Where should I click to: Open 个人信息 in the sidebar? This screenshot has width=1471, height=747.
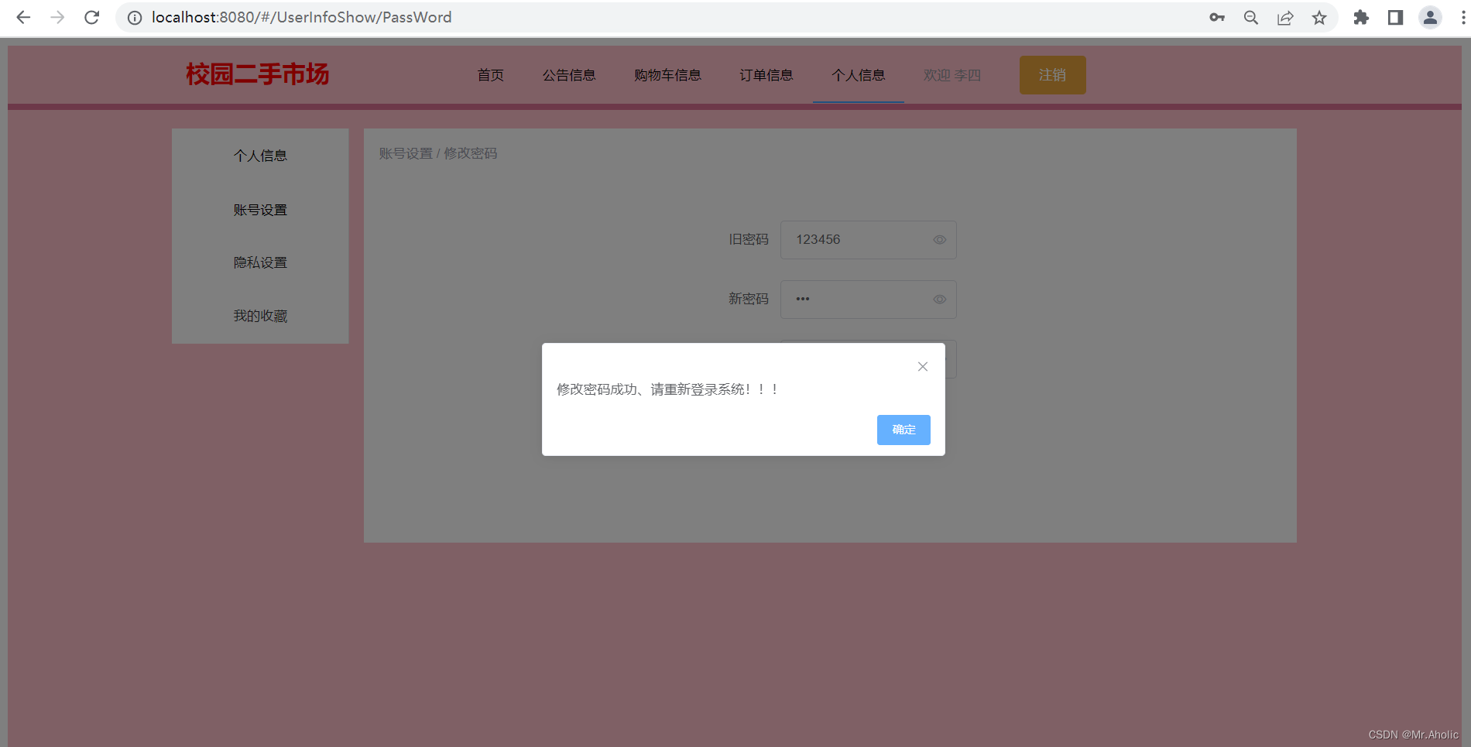pyautogui.click(x=260, y=156)
